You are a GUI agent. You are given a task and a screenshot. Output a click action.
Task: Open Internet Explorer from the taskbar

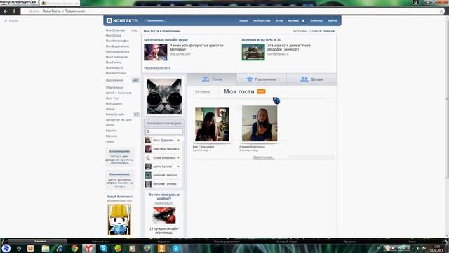(60, 248)
